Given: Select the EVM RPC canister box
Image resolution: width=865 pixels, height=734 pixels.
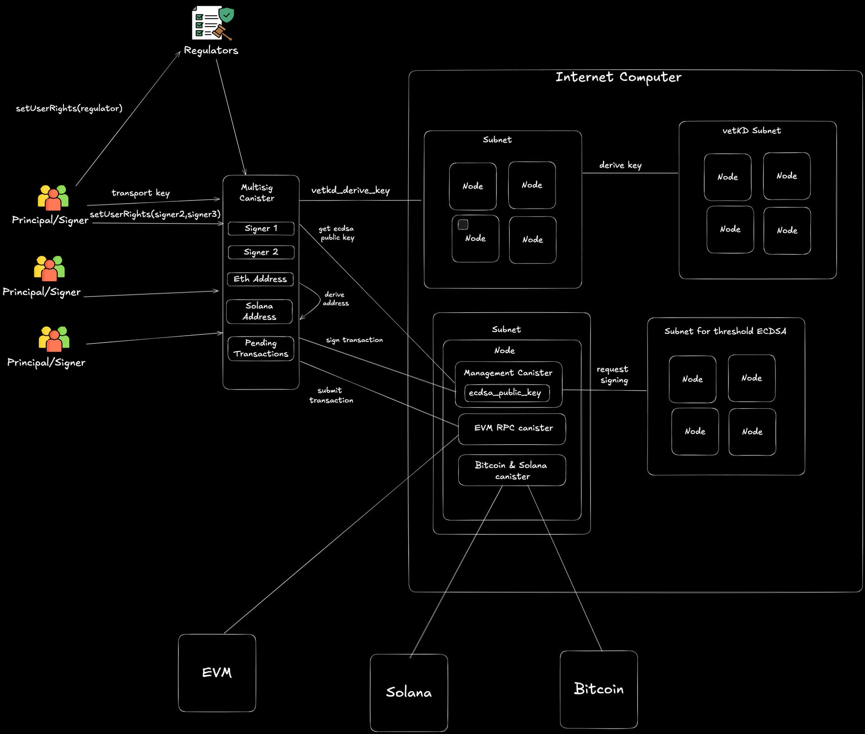Looking at the screenshot, I should point(512,429).
